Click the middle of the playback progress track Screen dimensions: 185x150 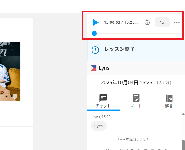[137, 33]
